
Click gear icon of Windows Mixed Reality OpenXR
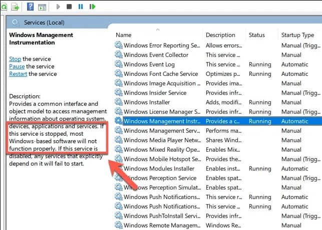pos(119,149)
